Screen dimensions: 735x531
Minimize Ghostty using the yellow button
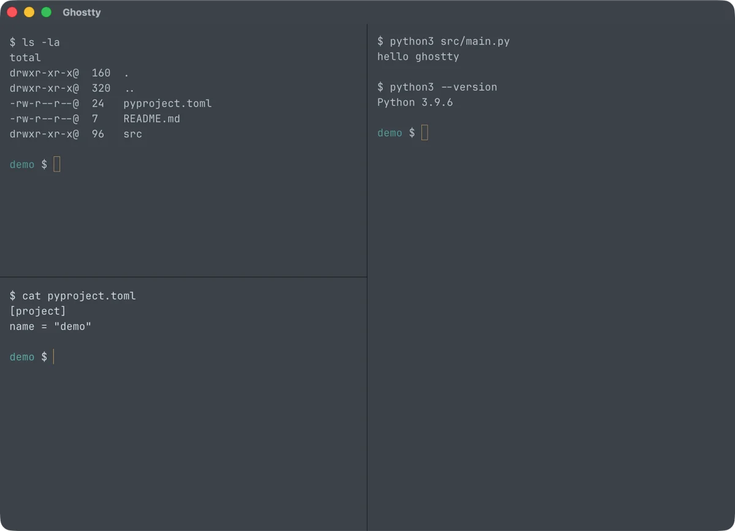pyautogui.click(x=29, y=12)
